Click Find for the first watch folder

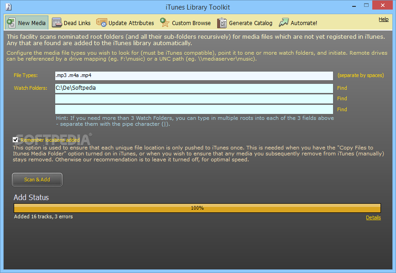pyautogui.click(x=342, y=88)
